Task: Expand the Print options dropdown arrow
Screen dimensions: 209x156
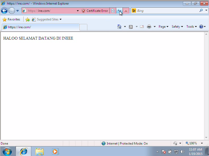Action: pos(155,27)
